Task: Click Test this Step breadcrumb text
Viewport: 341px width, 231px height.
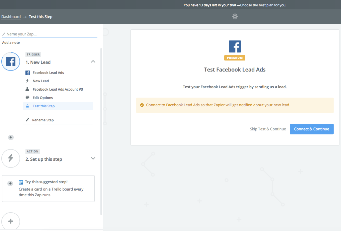Action: click(41, 17)
